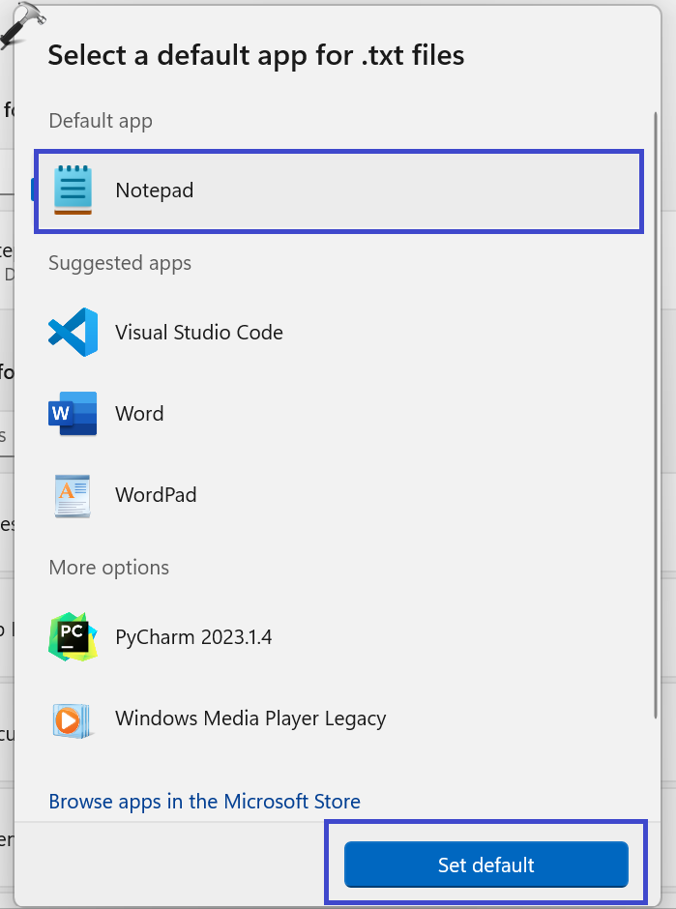Click the blue Word app icon
Screen dimensions: 676x909
coord(73,414)
